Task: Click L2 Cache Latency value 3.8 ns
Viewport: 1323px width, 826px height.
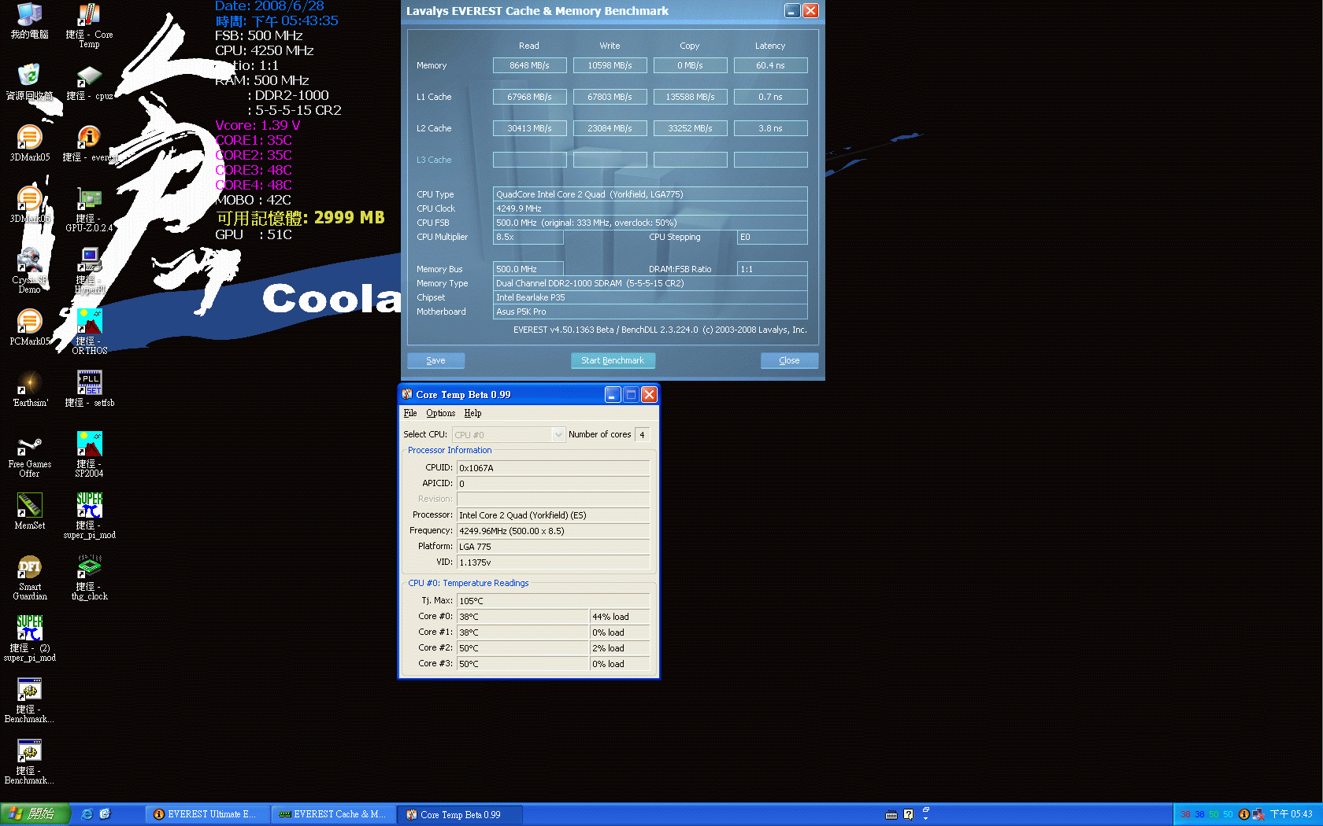Action: point(770,128)
